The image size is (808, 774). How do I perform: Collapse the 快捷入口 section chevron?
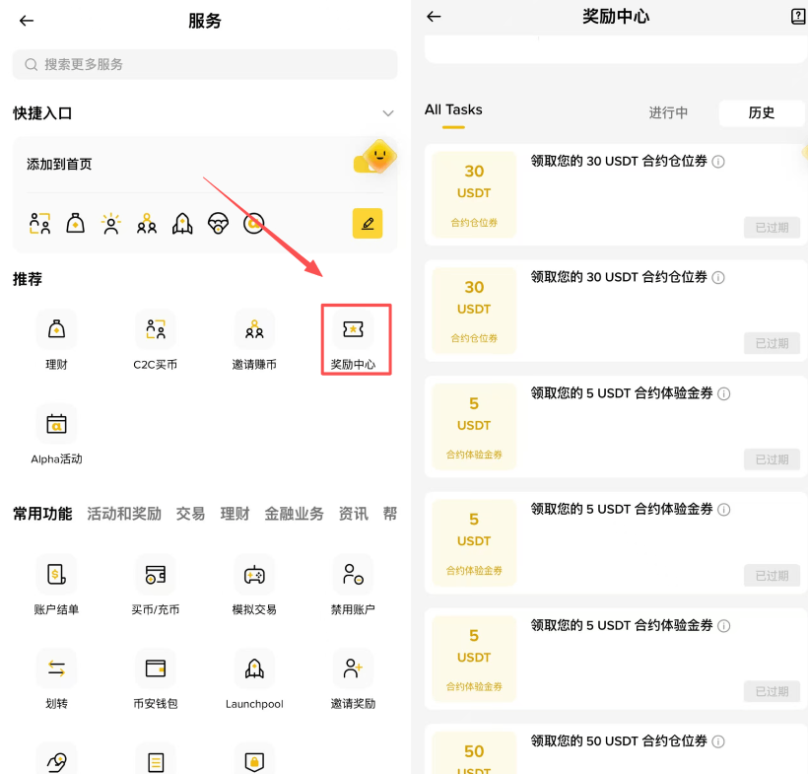click(388, 113)
